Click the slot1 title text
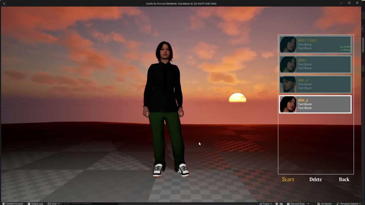The height and width of the screenshot is (205, 365). [x=302, y=60]
